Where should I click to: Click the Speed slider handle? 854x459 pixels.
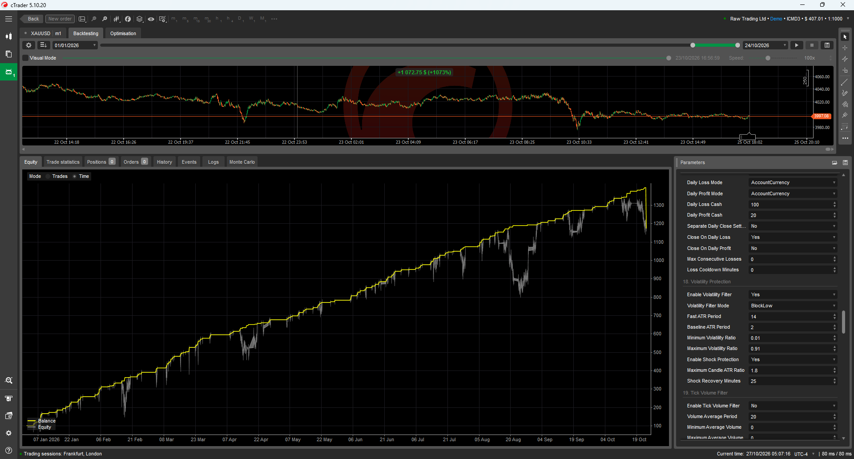[768, 58]
